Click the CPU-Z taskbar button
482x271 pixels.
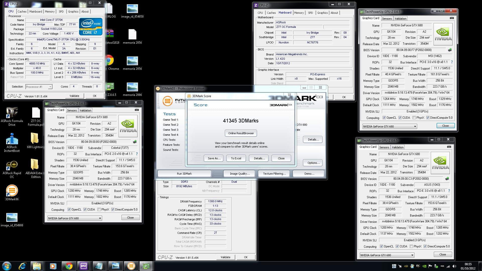pos(84,266)
